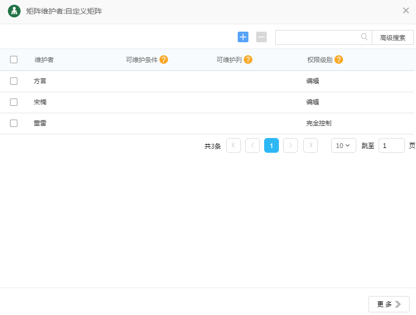Open 高级搜索 advanced search

coord(393,37)
